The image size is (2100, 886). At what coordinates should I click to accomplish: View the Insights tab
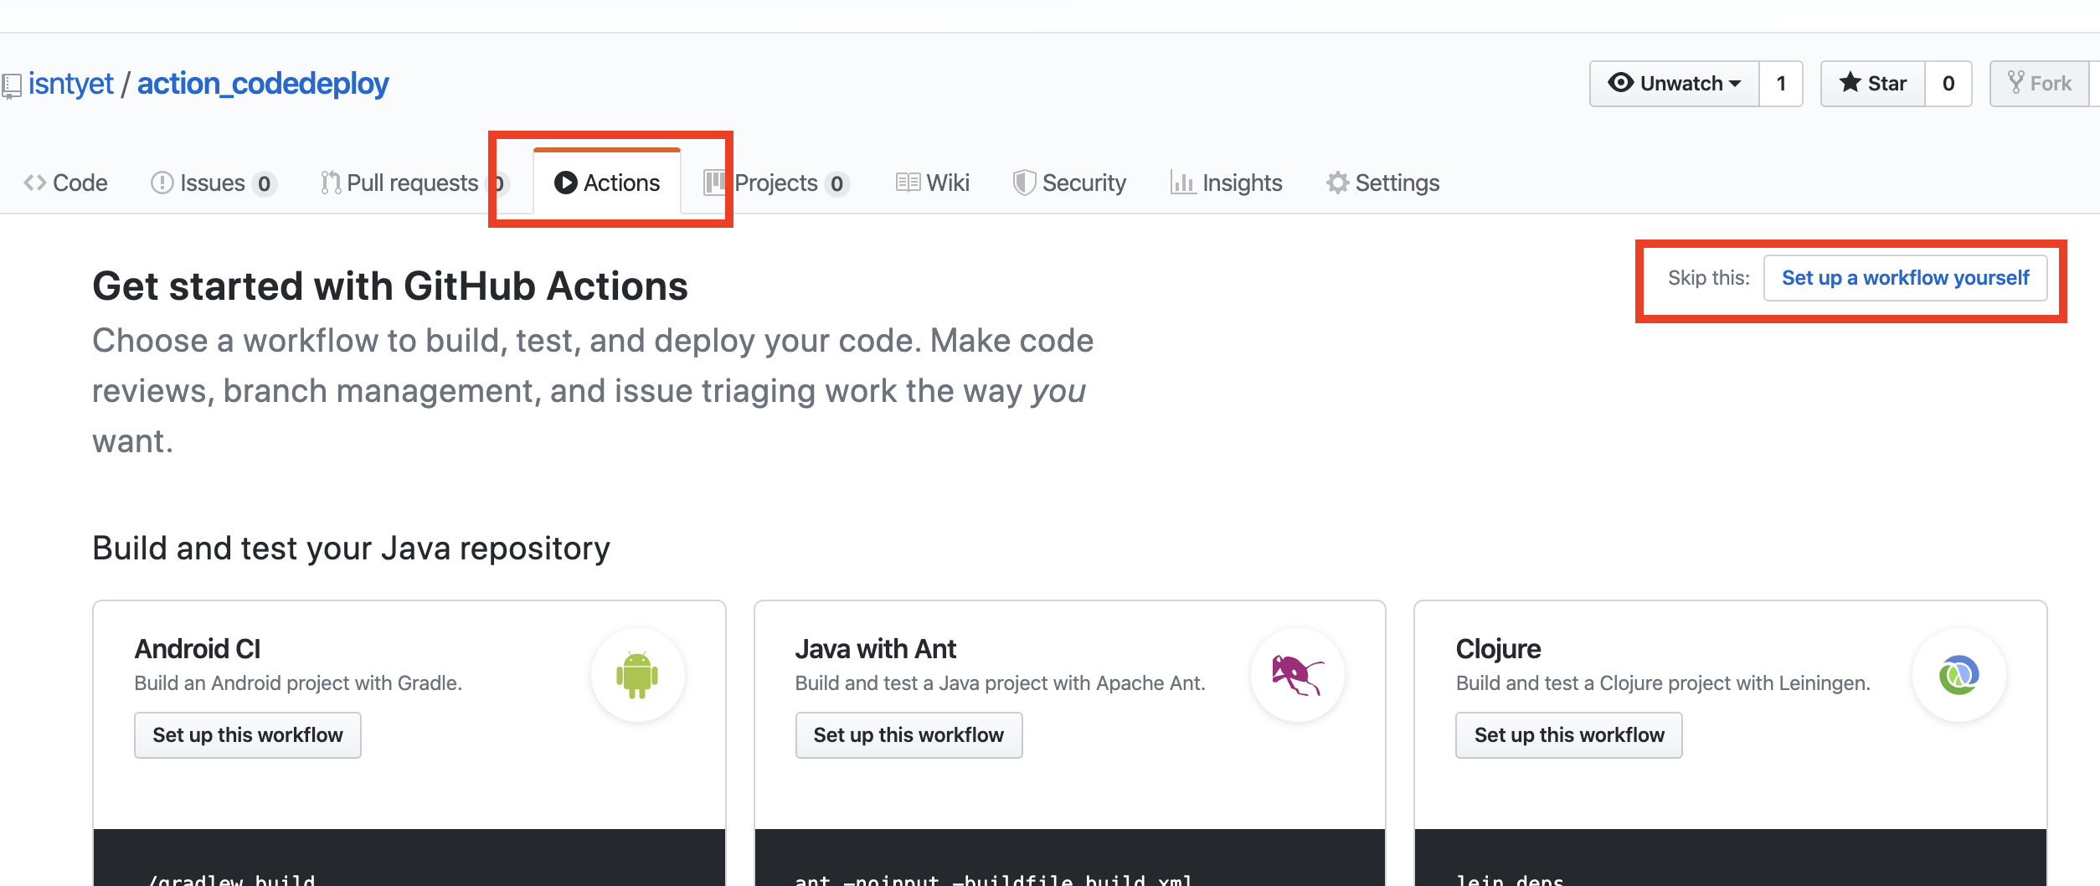(x=1226, y=183)
